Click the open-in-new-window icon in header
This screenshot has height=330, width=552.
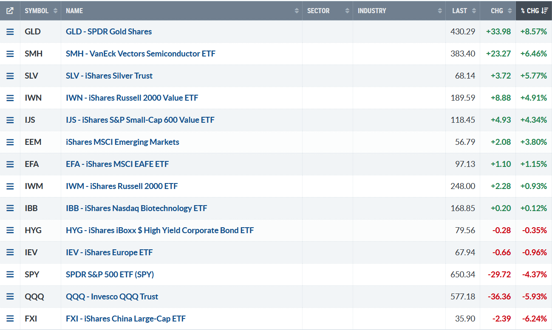point(10,11)
